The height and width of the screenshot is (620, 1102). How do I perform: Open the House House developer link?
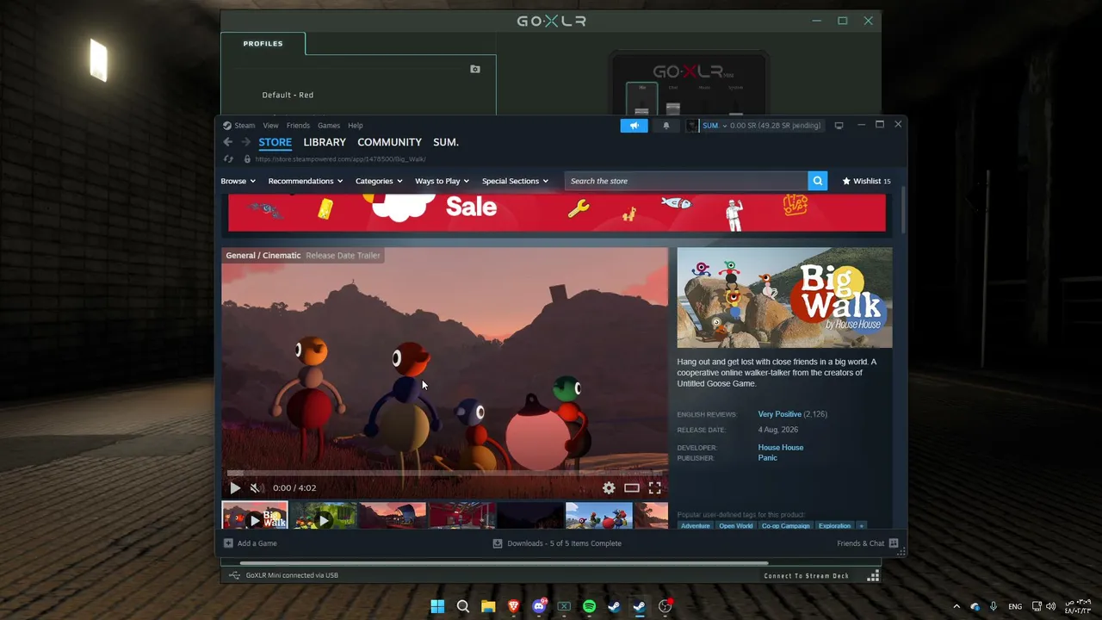point(781,448)
